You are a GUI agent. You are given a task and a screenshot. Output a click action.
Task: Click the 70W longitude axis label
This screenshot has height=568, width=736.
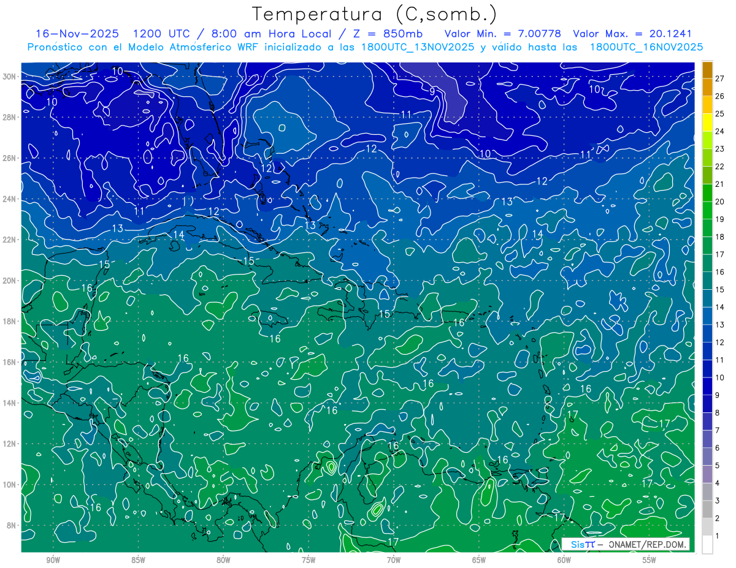click(394, 560)
